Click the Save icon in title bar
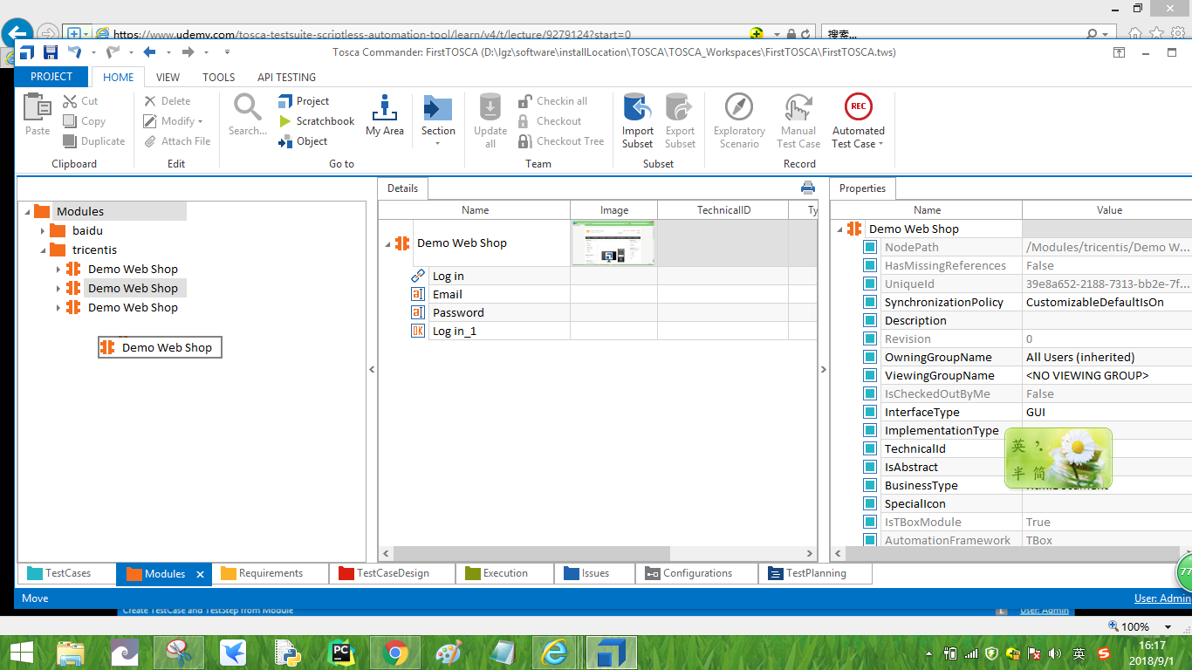Viewport: 1192px width, 670px height. click(x=51, y=52)
